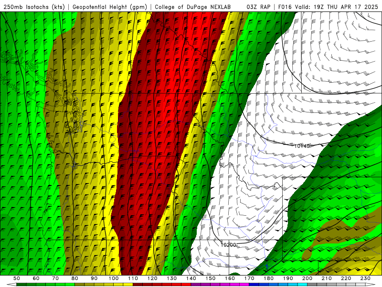Click the legend value 100
The height and width of the screenshot is (287, 382).
(114, 278)
